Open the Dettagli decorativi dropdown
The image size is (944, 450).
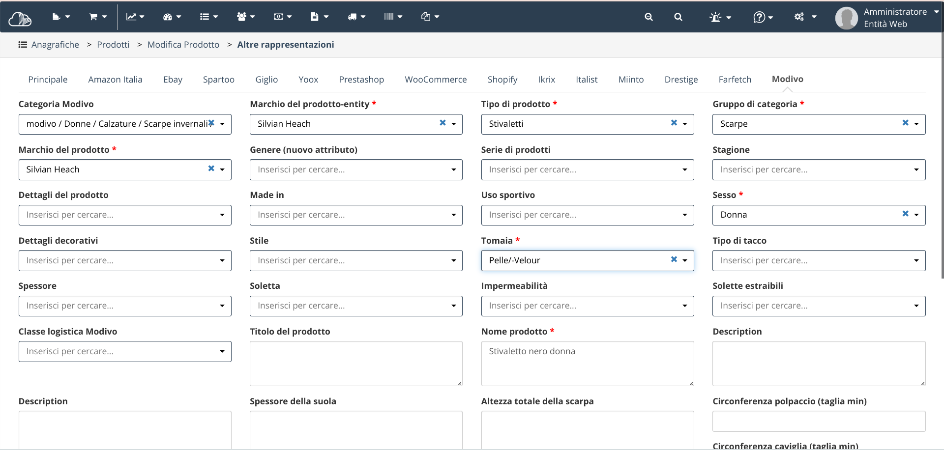pos(125,260)
